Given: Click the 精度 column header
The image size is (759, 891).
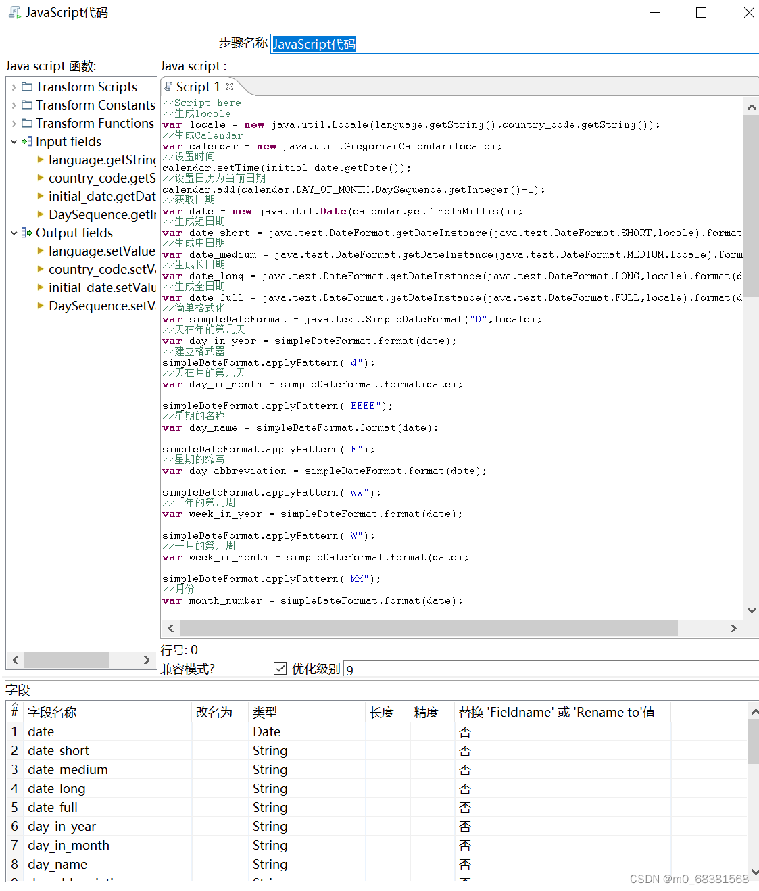Looking at the screenshot, I should (x=432, y=712).
